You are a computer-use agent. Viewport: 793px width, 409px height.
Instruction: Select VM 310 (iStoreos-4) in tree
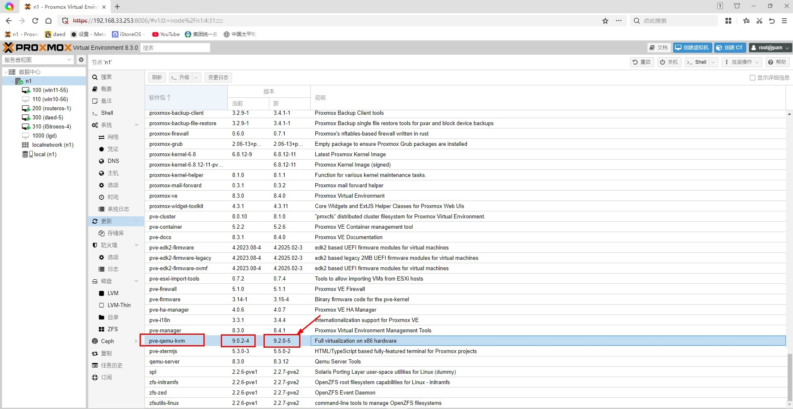click(x=51, y=126)
